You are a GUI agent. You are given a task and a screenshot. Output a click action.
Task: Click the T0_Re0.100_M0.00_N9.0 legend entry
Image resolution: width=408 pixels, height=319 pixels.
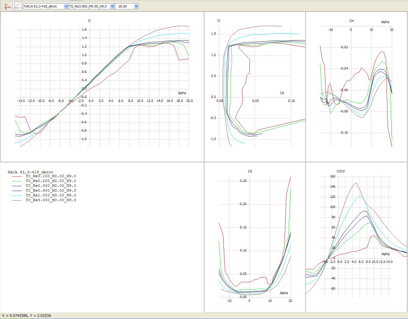pyautogui.click(x=51, y=176)
